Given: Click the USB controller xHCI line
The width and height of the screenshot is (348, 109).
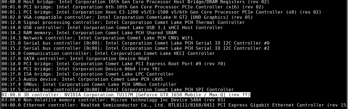Looking at the screenshot, I should coord(112,28).
